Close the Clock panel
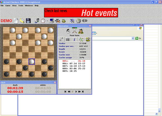Viewport: 162px width, 116px height. [55, 82]
